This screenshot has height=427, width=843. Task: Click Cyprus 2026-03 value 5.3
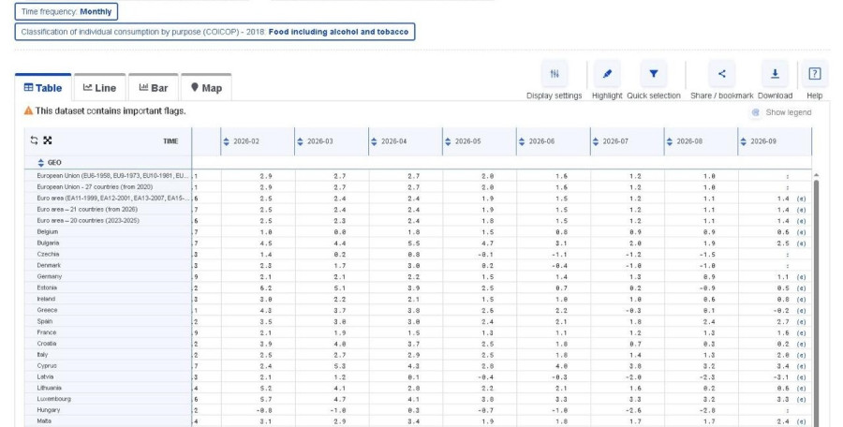[x=340, y=366]
